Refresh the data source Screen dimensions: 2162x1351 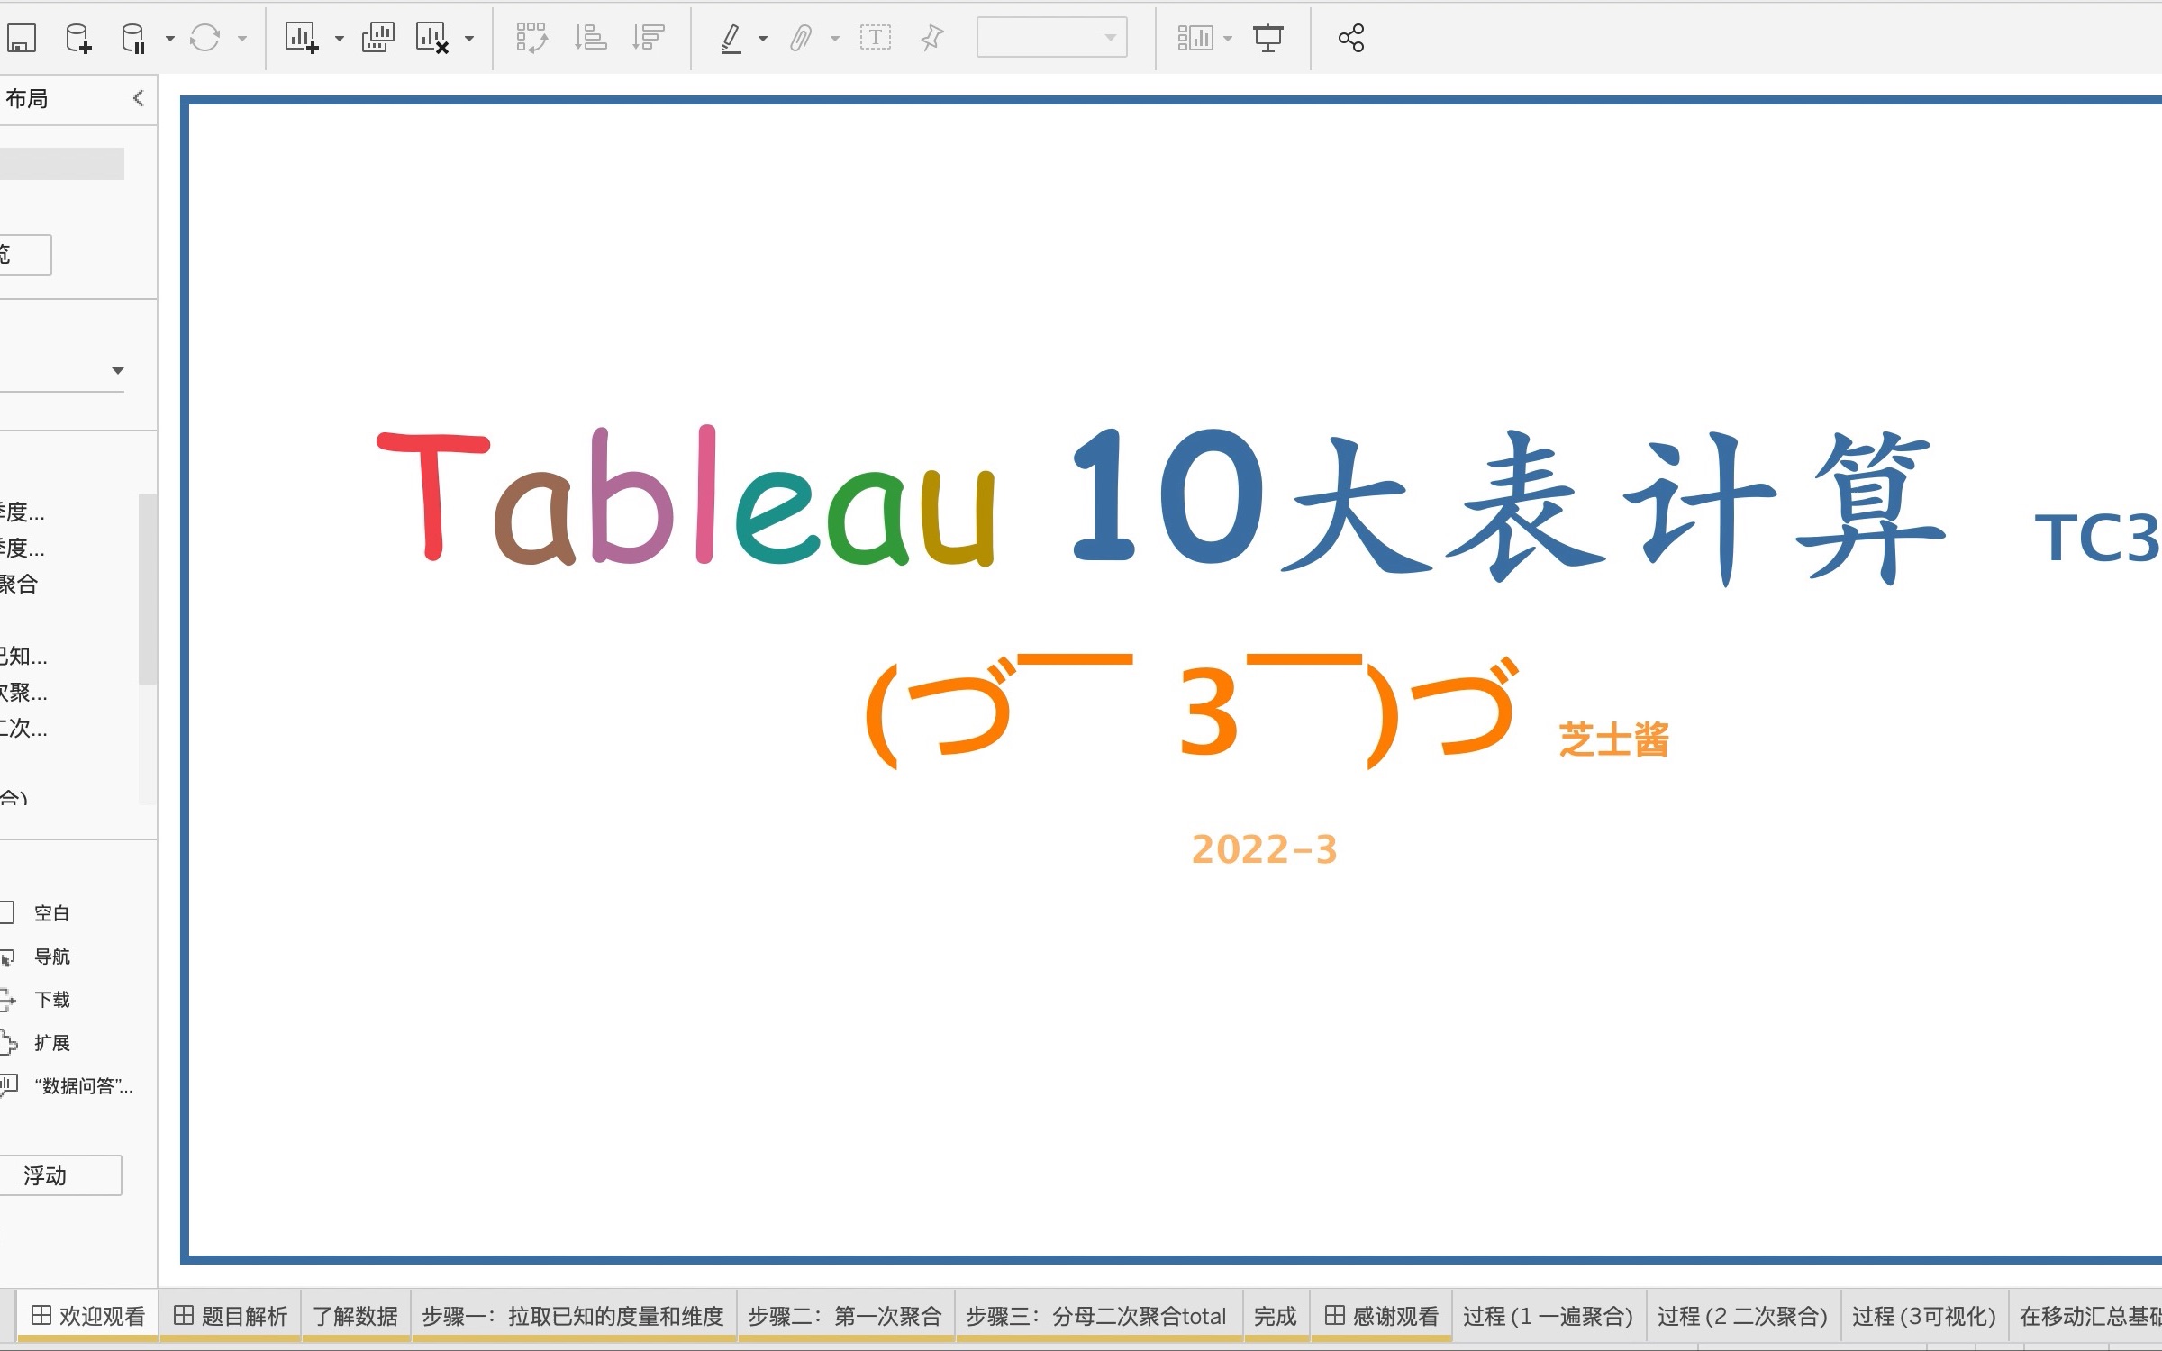[206, 38]
